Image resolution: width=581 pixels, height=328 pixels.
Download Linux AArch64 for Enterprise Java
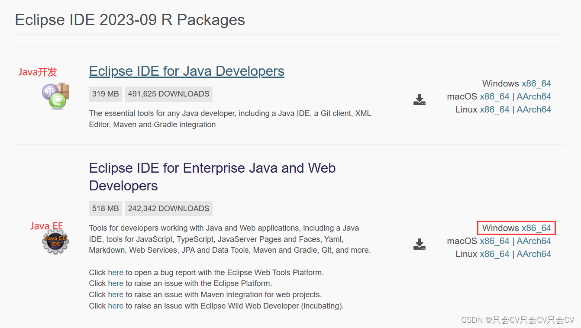pyautogui.click(x=534, y=254)
